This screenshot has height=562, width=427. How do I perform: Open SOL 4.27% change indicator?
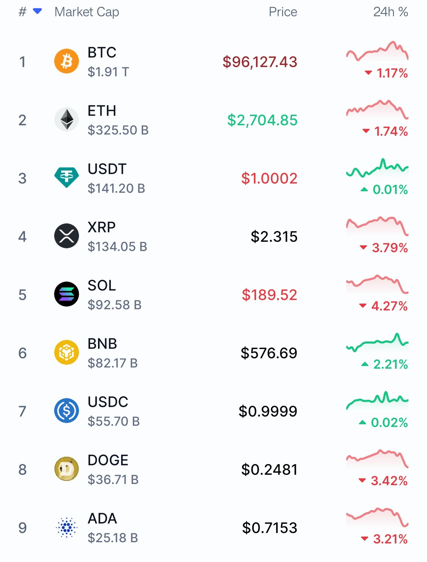[383, 306]
